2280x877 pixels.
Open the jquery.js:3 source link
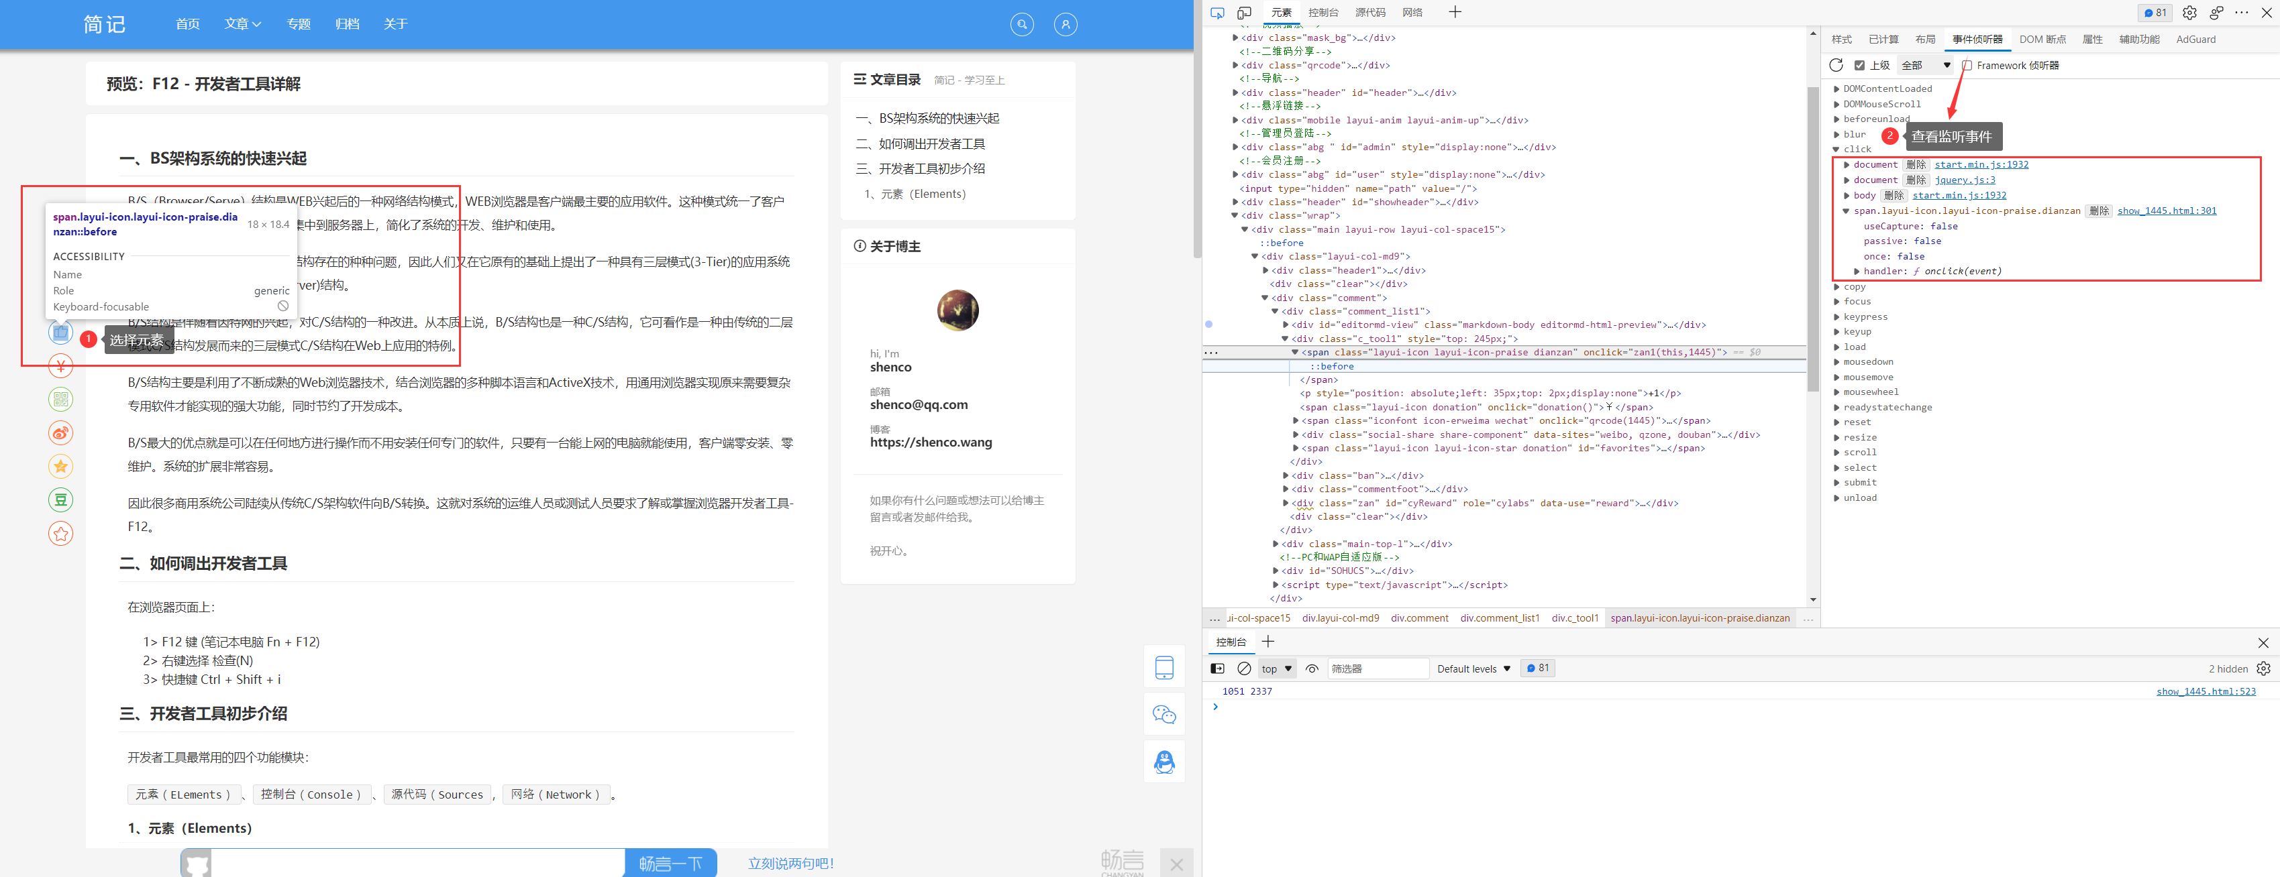pyautogui.click(x=1965, y=180)
